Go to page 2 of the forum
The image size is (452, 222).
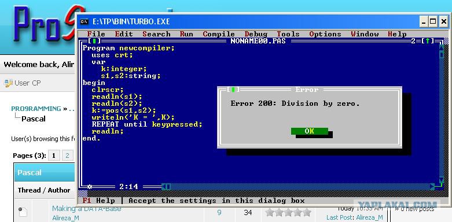(68, 156)
